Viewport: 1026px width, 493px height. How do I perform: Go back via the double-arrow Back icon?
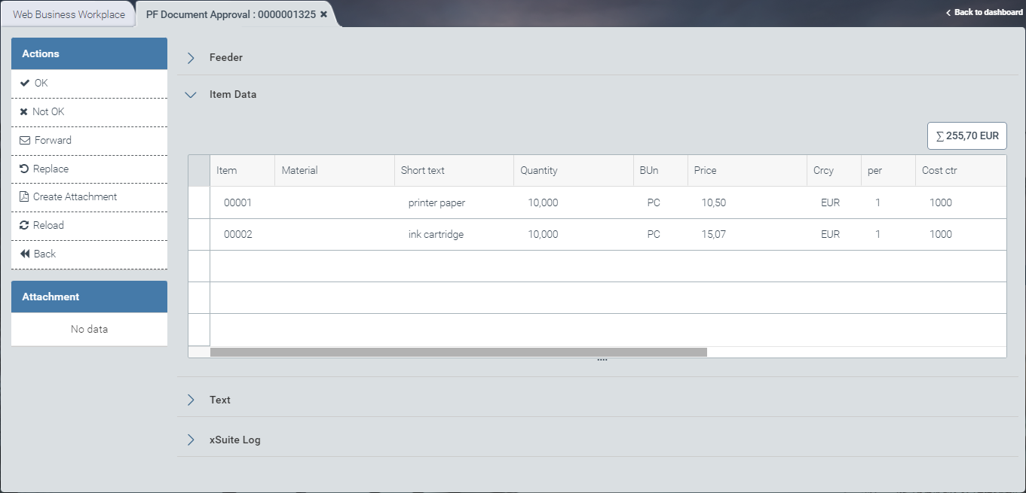pos(26,254)
